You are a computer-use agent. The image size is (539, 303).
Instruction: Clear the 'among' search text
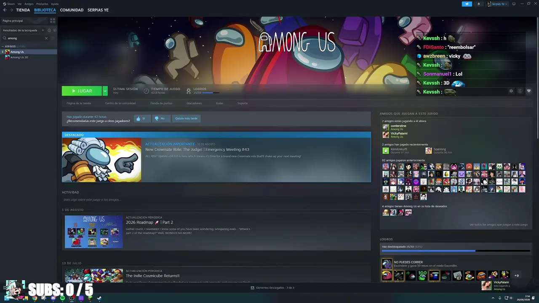pyautogui.click(x=46, y=38)
